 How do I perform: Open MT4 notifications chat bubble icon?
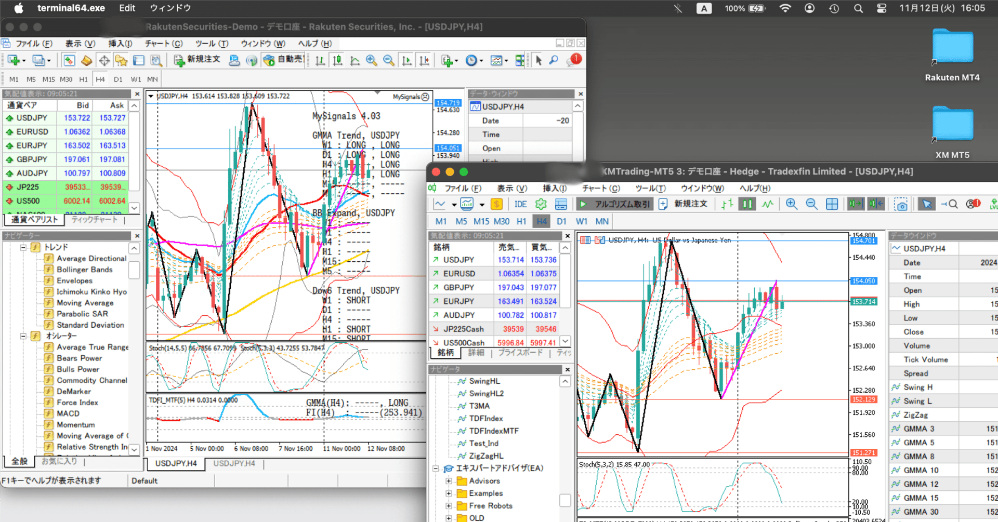click(x=575, y=60)
